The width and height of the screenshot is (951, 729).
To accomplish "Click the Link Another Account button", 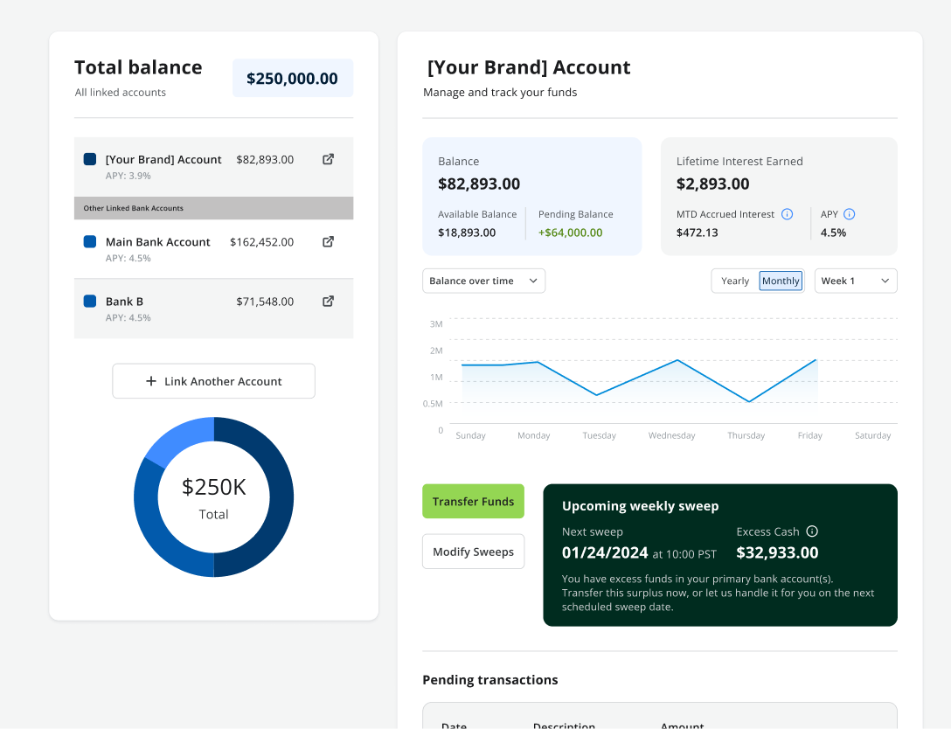I will (213, 381).
